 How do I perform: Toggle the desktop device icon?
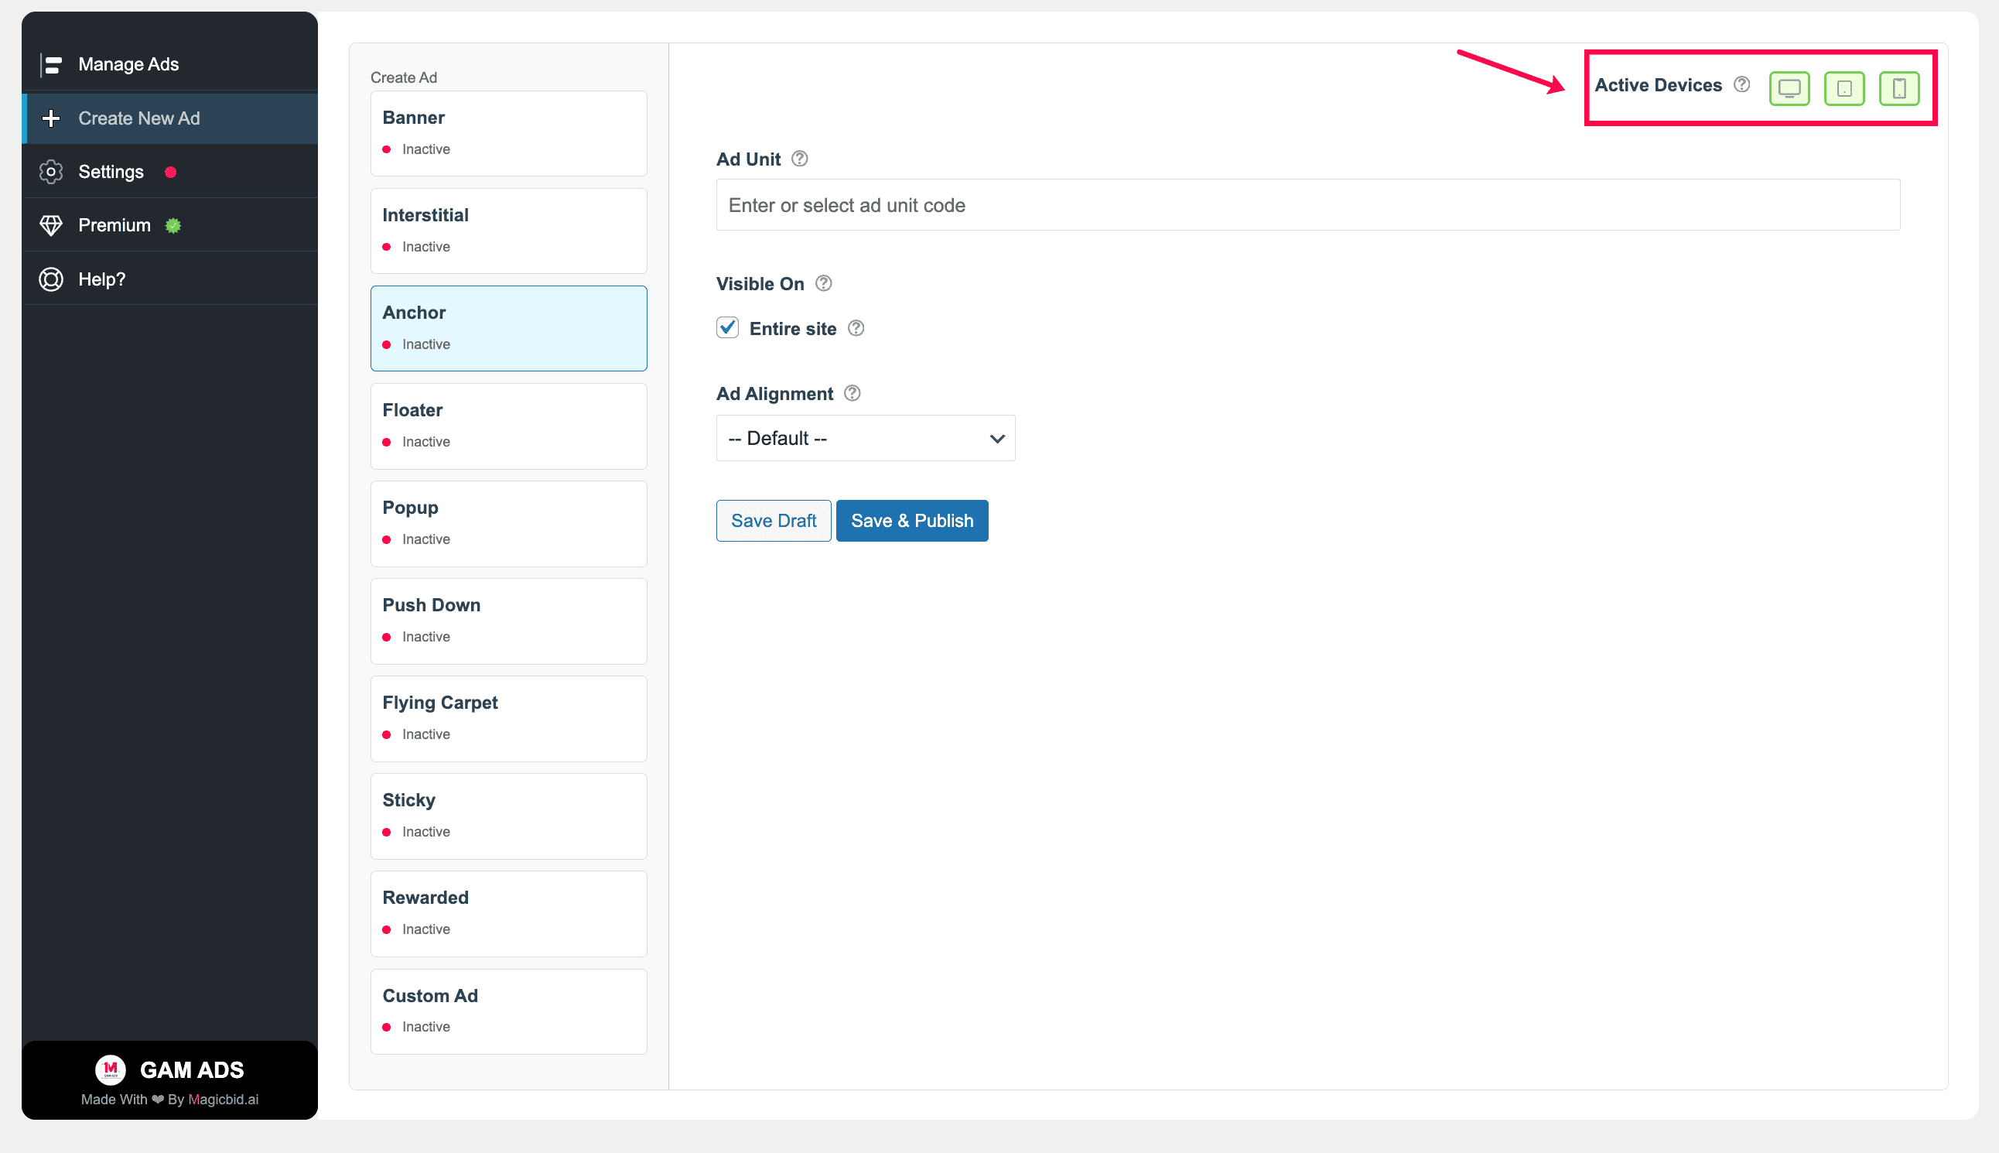point(1789,88)
